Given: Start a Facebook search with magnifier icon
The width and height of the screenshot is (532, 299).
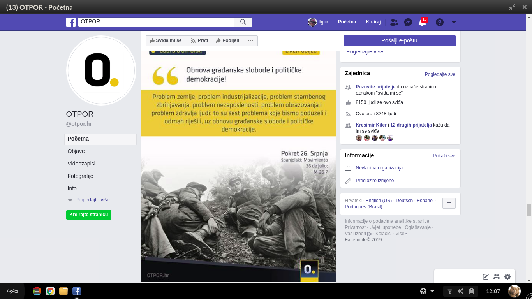Looking at the screenshot, I should click(x=243, y=22).
